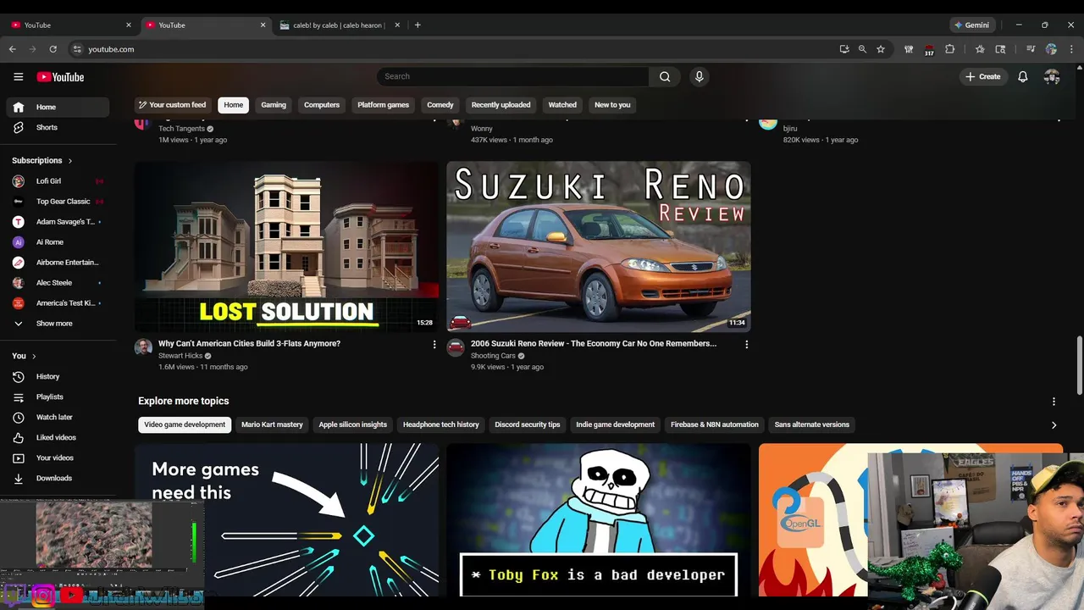Screen dimensions: 1084x610
Task: Open Watch later in the sidebar
Action: click(58, 417)
